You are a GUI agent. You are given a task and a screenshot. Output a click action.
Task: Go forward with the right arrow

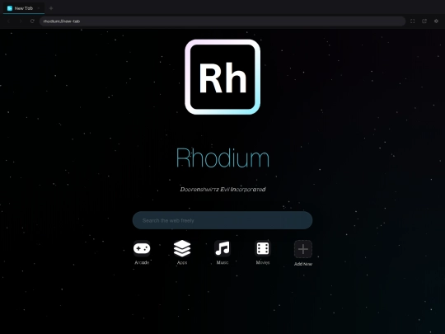click(x=21, y=21)
